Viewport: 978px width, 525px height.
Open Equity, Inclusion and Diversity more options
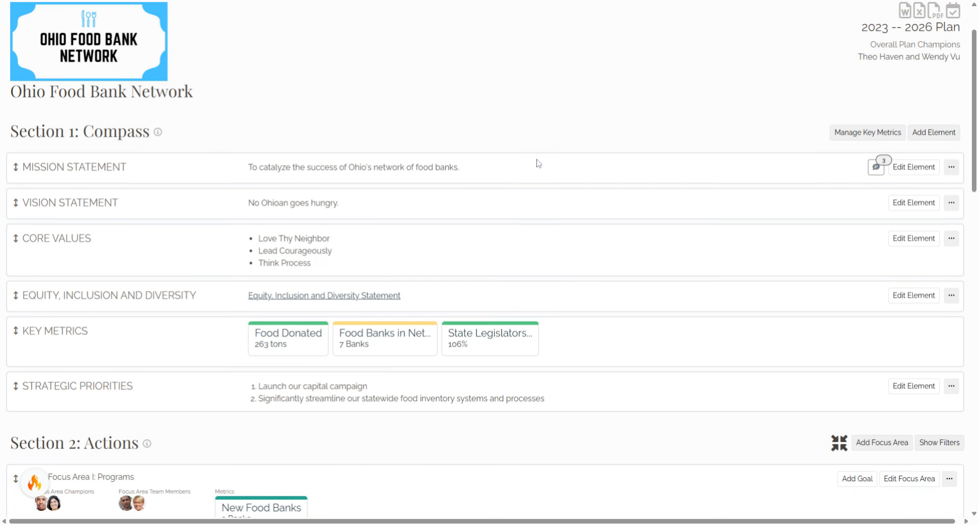(x=951, y=295)
